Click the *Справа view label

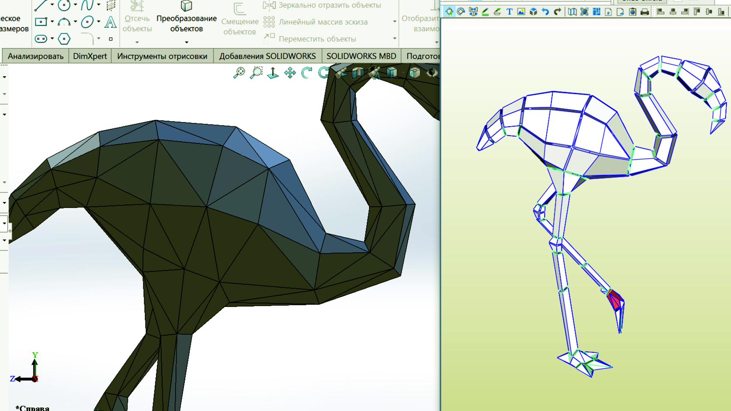(32, 408)
